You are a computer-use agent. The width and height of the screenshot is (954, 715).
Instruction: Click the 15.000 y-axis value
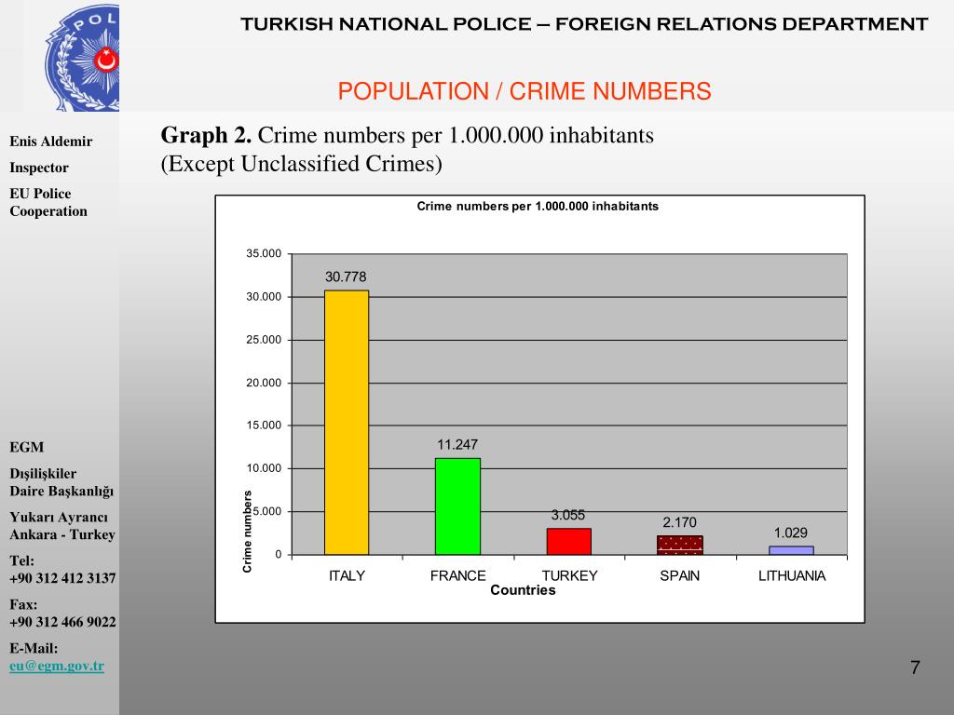[264, 425]
